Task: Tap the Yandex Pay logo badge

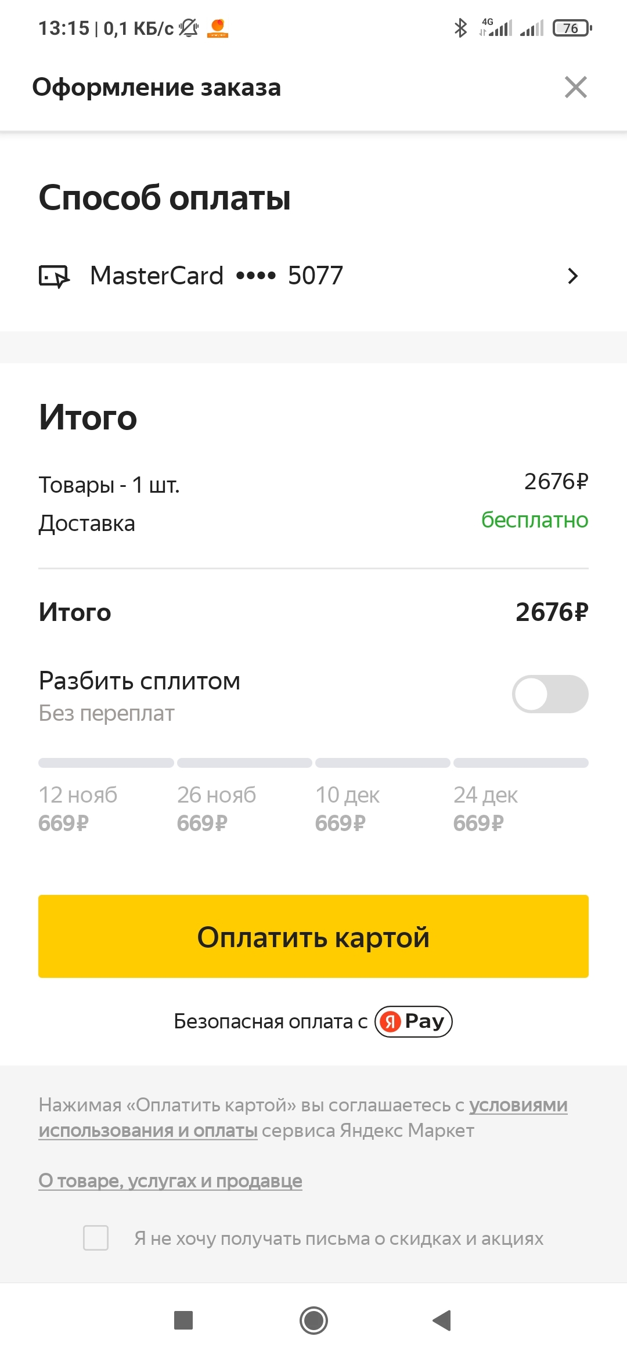Action: click(x=413, y=1021)
